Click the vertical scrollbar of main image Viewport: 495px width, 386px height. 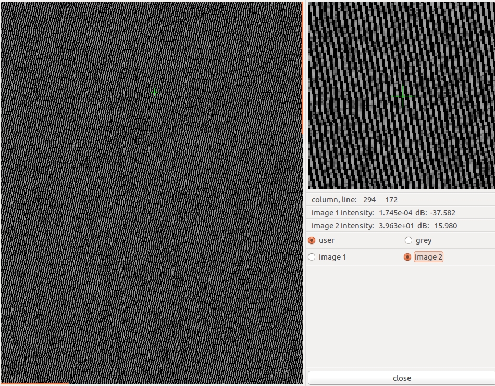(x=303, y=68)
